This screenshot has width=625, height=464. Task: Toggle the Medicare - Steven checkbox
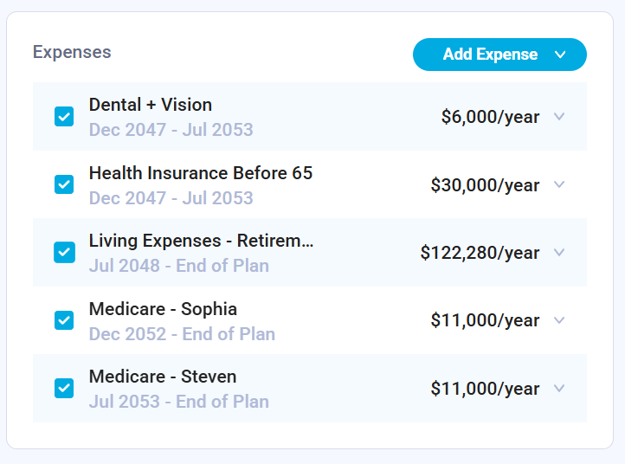click(x=64, y=388)
